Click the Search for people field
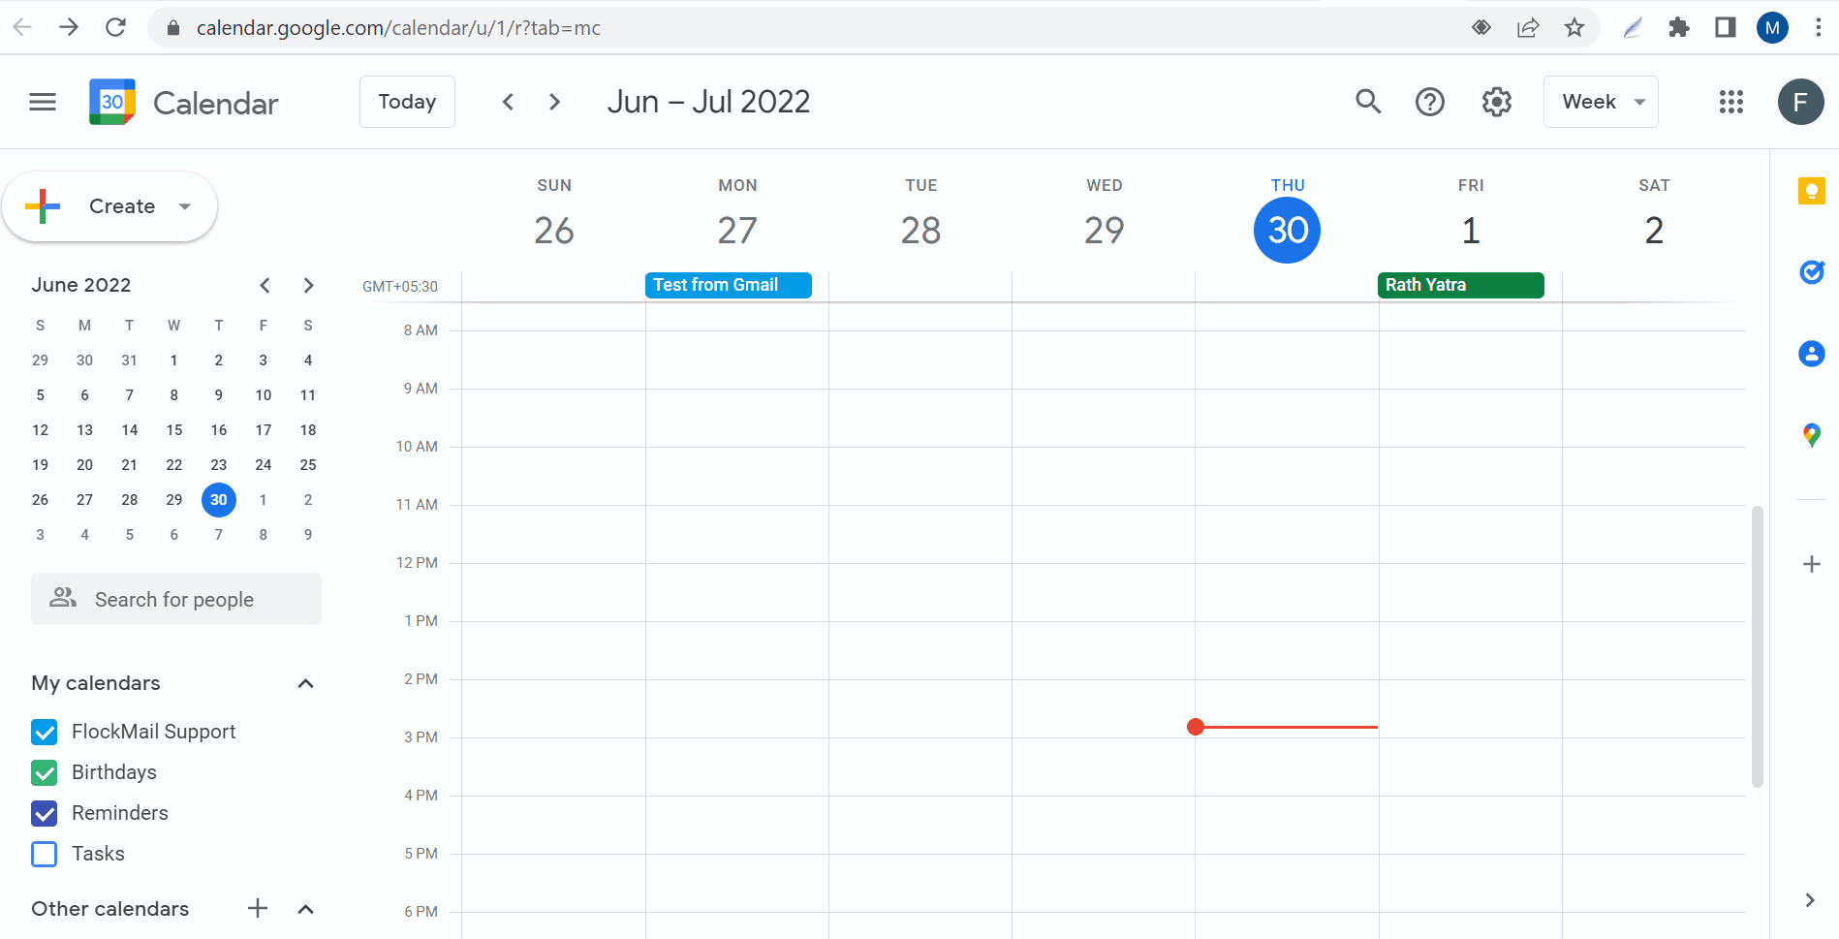The width and height of the screenshot is (1839, 939). tap(176, 599)
